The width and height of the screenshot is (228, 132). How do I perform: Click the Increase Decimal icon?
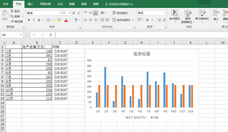[159, 20]
